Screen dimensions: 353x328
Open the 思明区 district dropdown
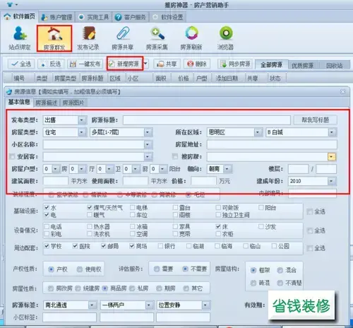click(258, 132)
